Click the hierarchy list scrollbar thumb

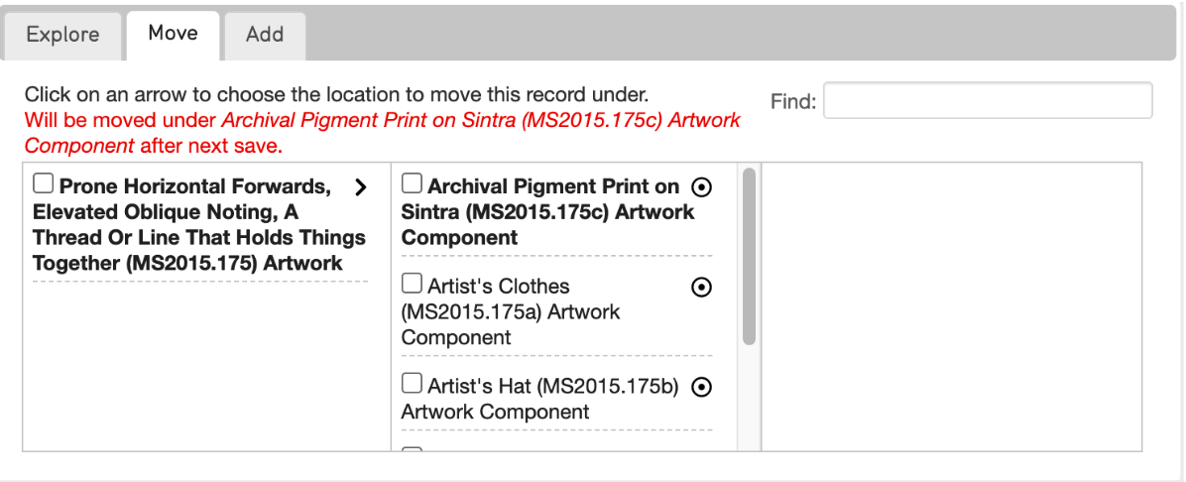[x=749, y=256]
